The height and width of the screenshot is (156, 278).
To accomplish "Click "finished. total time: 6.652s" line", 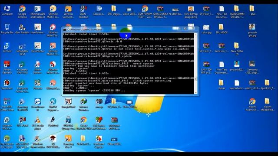I will point(86,73).
